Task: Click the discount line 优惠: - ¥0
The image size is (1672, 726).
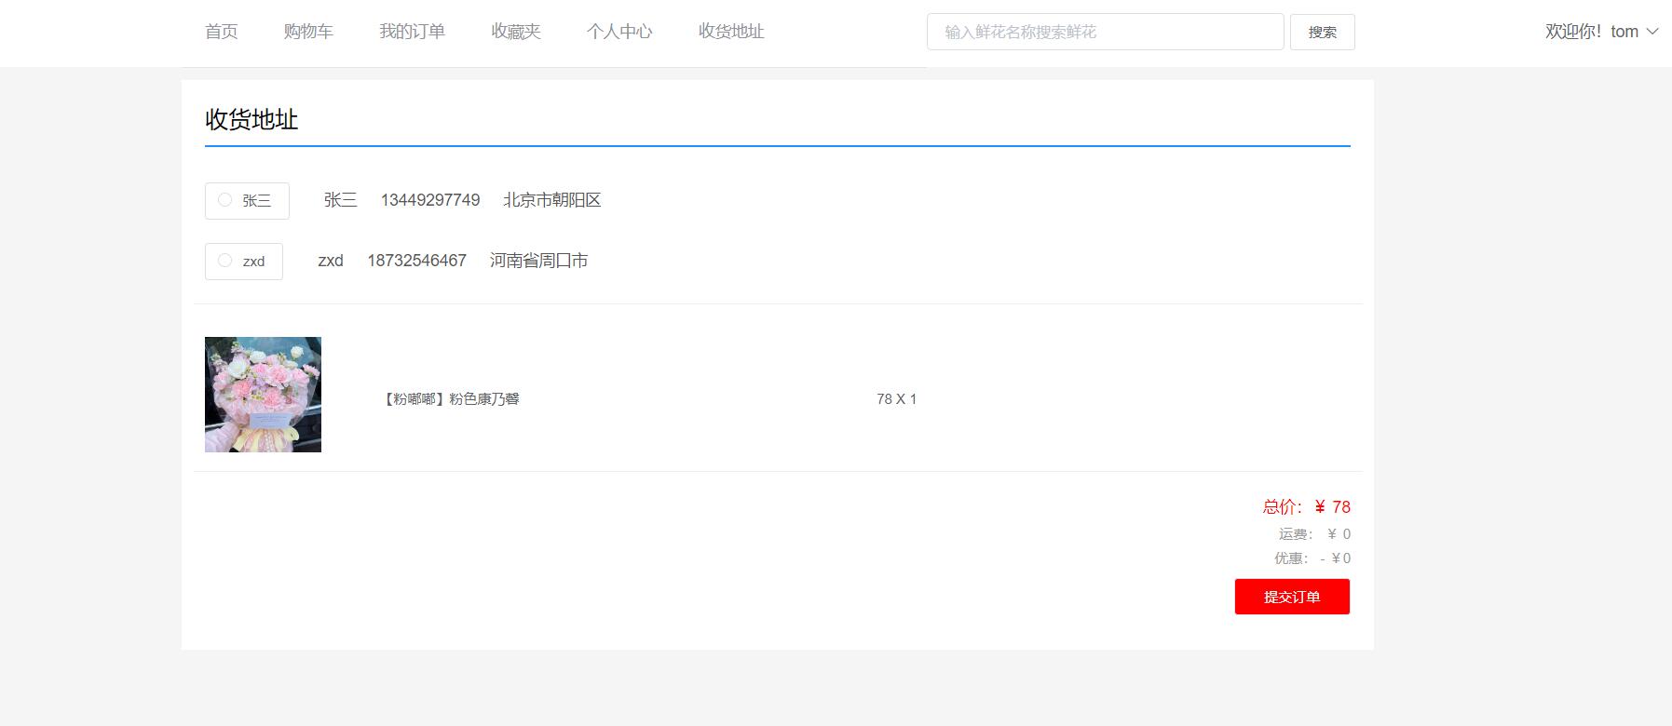Action: 1312,558
